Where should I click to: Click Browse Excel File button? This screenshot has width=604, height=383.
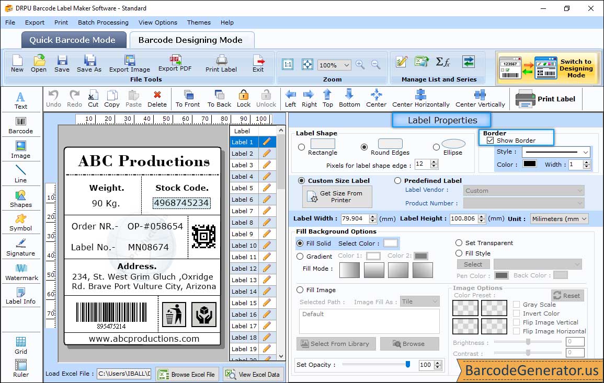coord(187,374)
